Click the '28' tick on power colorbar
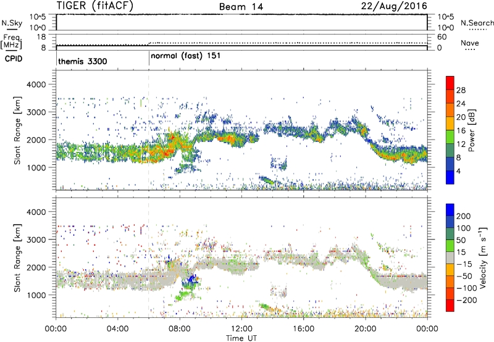 [x=461, y=90]
